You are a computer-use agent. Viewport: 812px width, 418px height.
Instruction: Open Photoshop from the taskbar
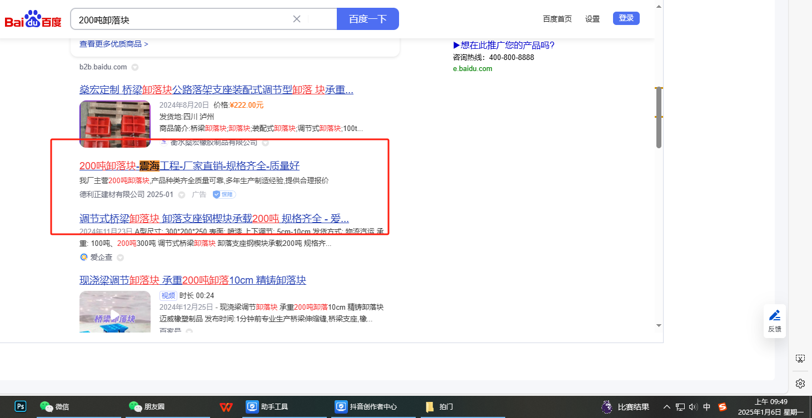point(21,406)
